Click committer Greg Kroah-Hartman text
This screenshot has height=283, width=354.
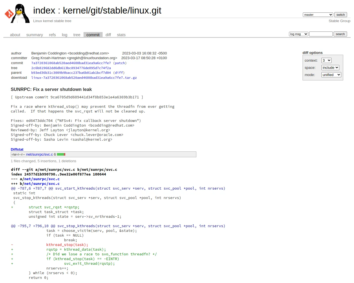click(74, 58)
